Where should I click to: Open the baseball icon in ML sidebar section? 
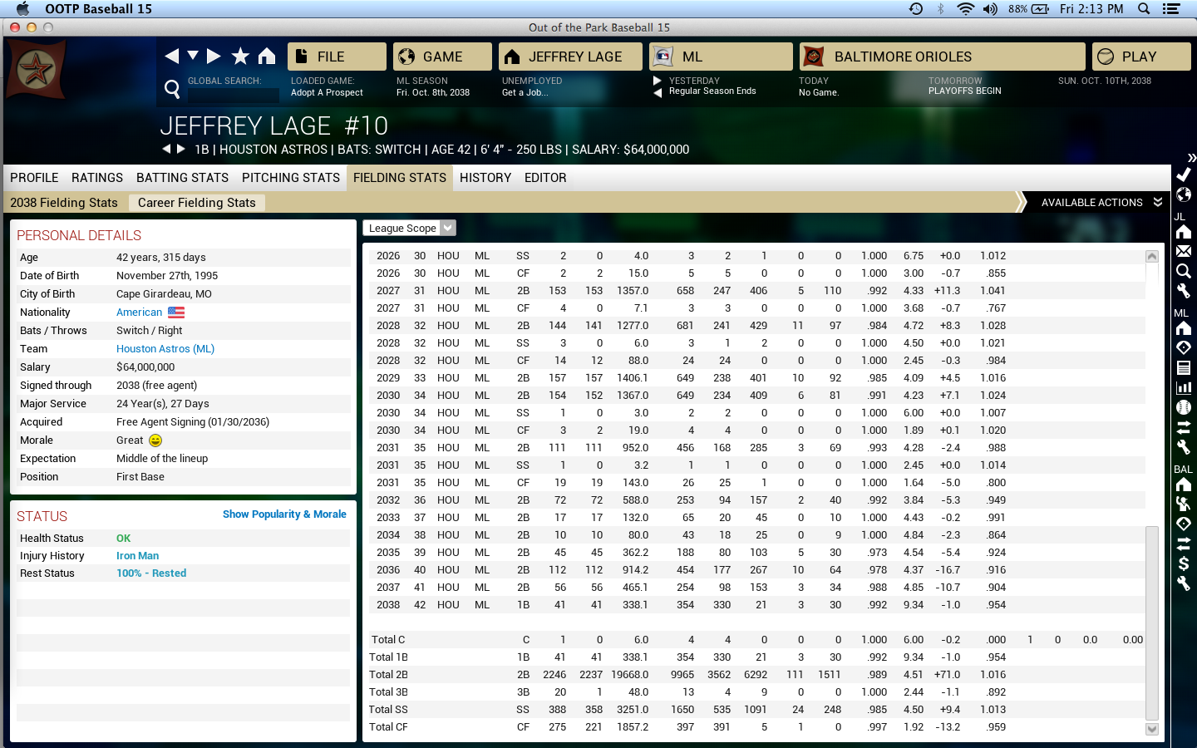point(1184,407)
